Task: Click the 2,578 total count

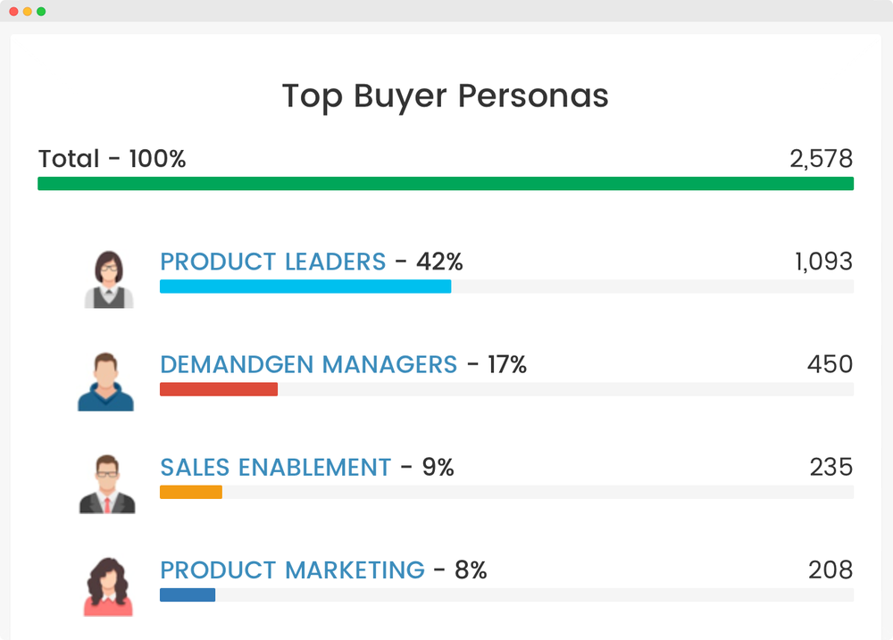Action: click(822, 159)
